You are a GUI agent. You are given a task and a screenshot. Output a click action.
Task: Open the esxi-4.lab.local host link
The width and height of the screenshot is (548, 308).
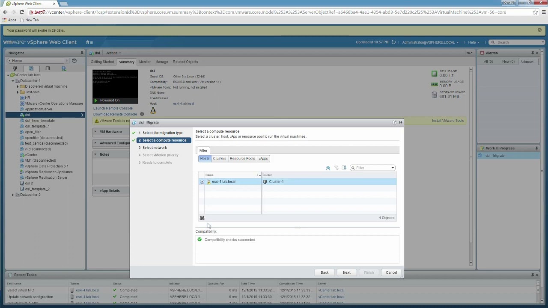184,104
